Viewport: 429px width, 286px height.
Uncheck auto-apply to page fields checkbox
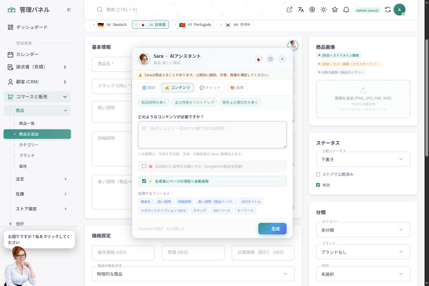pos(144,181)
